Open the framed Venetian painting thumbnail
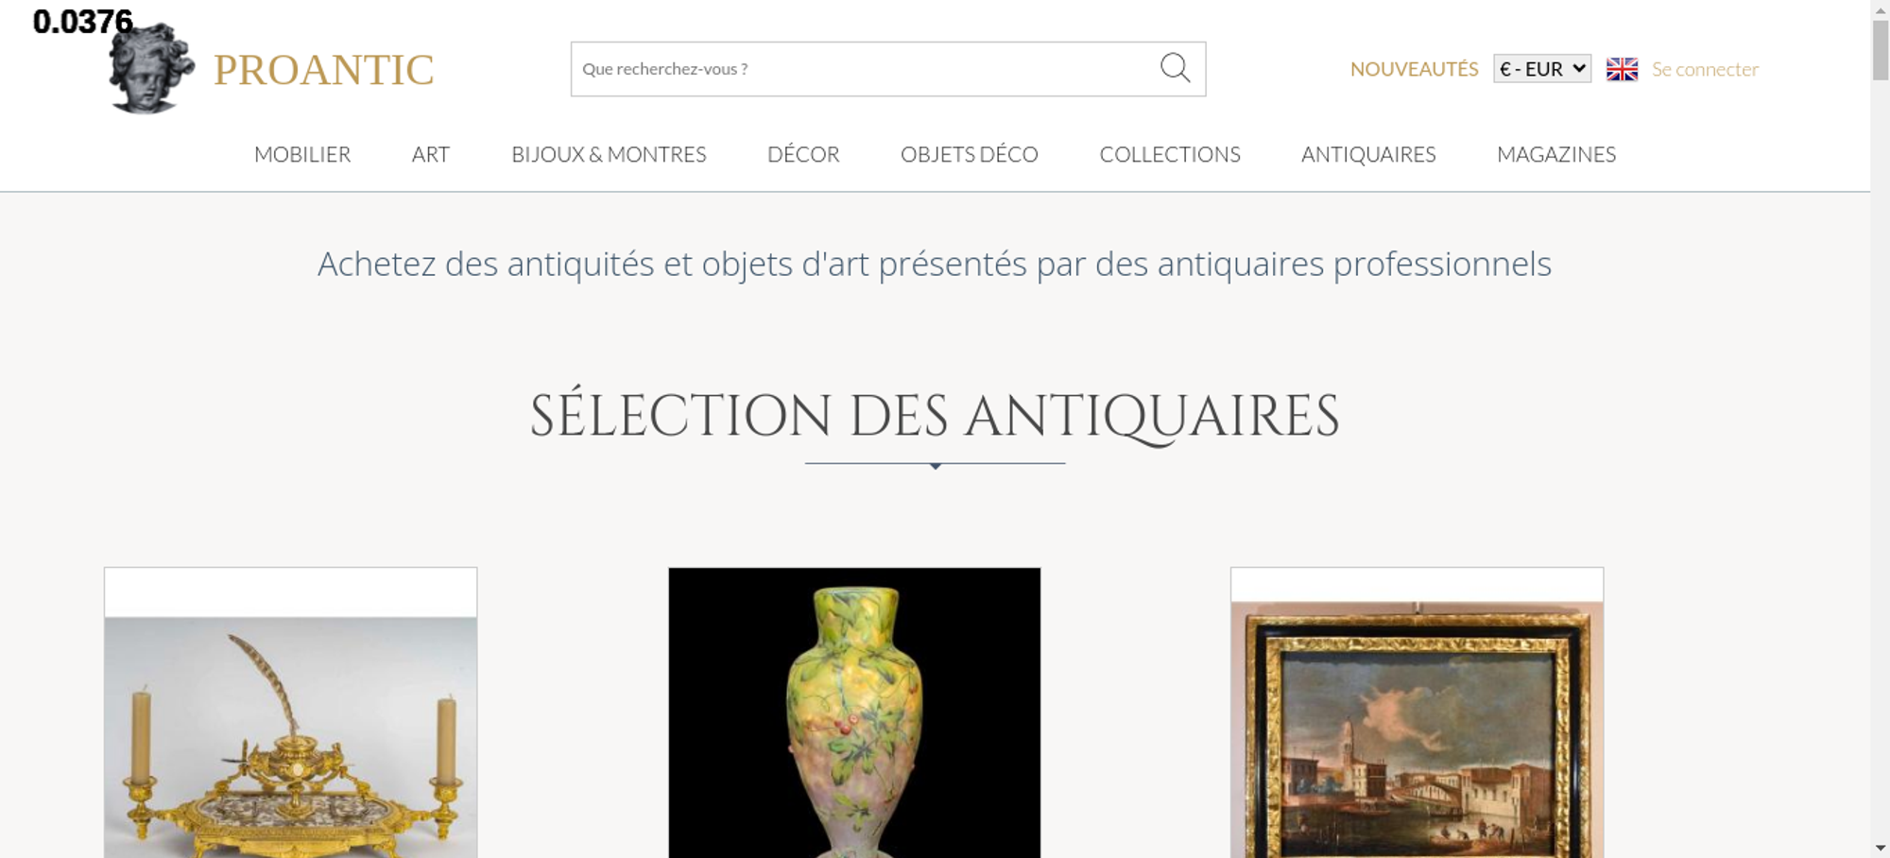This screenshot has height=858, width=1890. 1417,713
